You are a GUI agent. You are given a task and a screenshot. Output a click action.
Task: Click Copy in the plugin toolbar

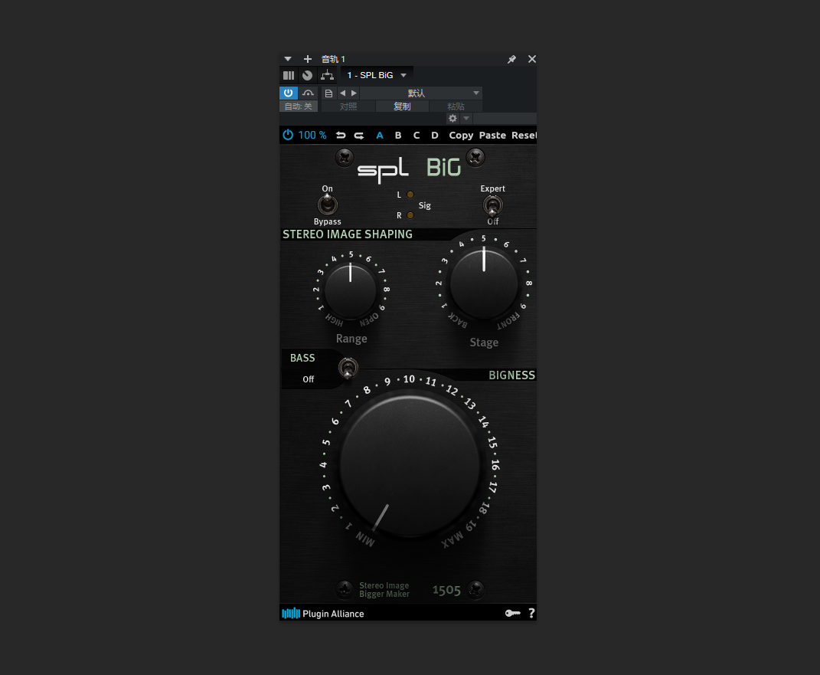tap(461, 135)
